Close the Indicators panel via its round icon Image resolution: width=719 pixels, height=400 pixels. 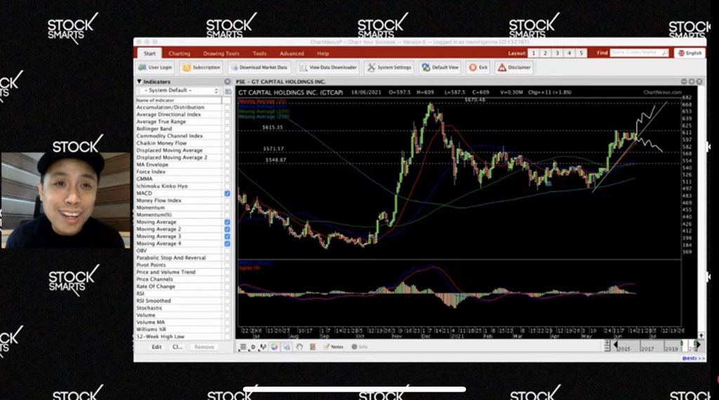tap(227, 81)
